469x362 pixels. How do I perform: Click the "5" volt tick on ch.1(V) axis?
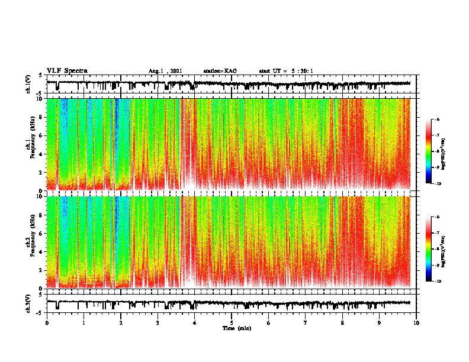pos(41,75)
